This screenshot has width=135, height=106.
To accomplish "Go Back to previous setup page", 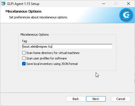I will 76,99.
